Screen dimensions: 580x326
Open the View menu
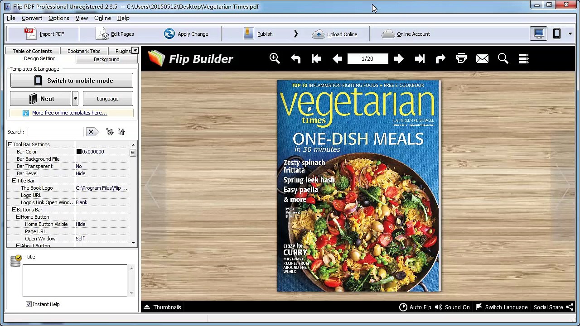click(x=82, y=18)
